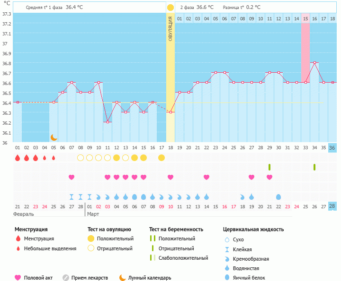This screenshot has height=281, width=341.
Task: Click the filled positive ovulation test on day 17
Action: point(162,158)
